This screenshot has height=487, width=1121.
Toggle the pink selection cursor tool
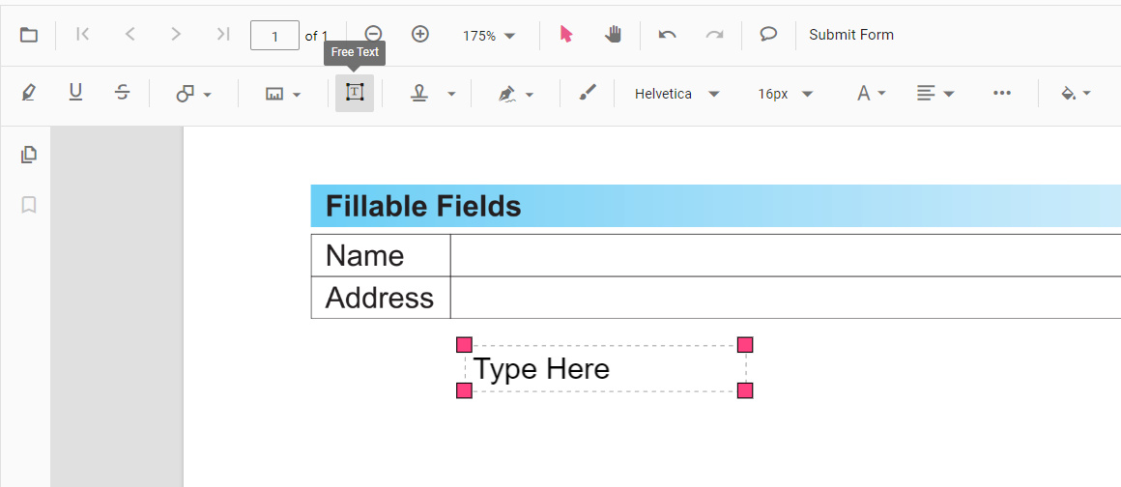tap(566, 35)
